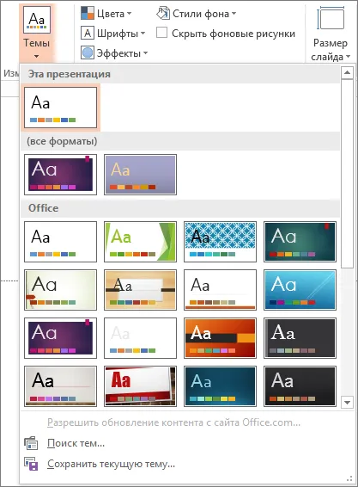The height and width of the screenshot is (487, 358).
Task: Select the lavender theme under все форматы
Action: pyautogui.click(x=141, y=175)
